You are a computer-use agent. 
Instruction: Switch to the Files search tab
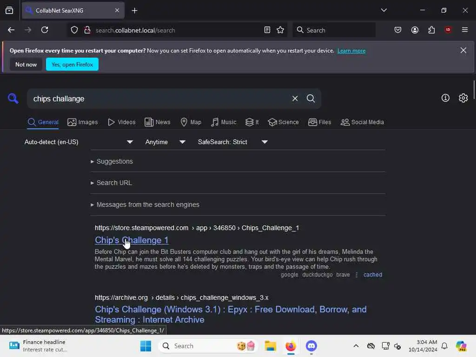(x=320, y=122)
